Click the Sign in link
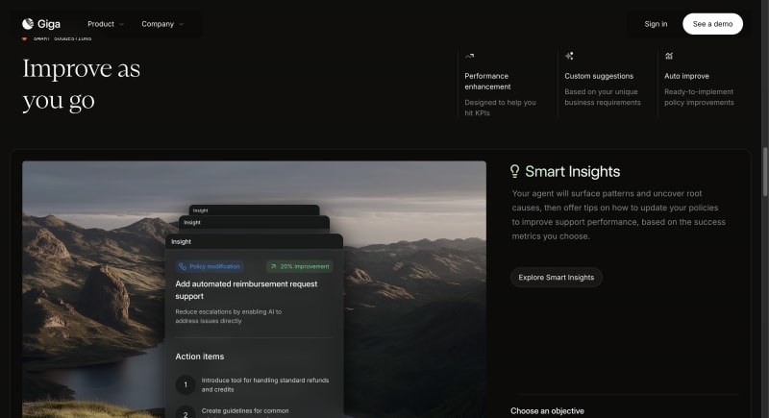This screenshot has width=769, height=418. point(656,24)
